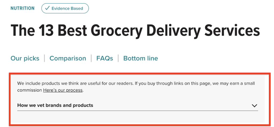The height and width of the screenshot is (127, 274).
Task: Click the divider between FAQs and Bottom line
Action: point(118,58)
